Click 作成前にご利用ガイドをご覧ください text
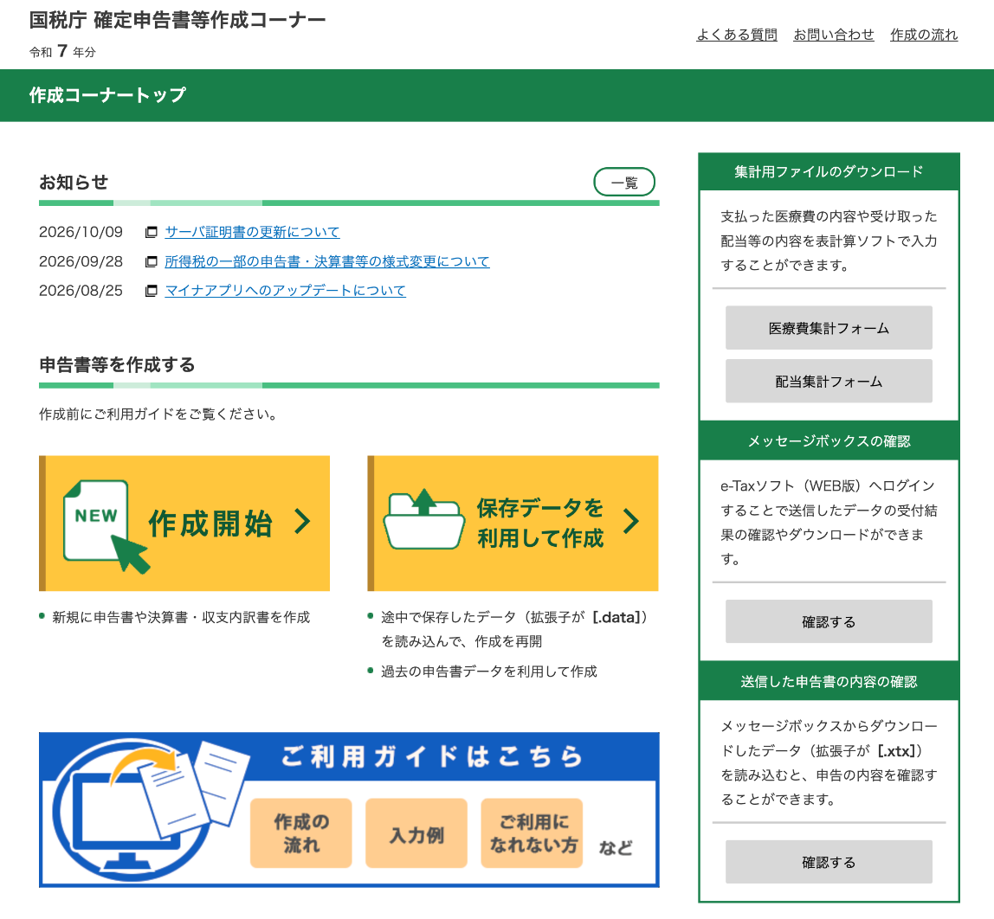The width and height of the screenshot is (994, 919). (x=158, y=415)
